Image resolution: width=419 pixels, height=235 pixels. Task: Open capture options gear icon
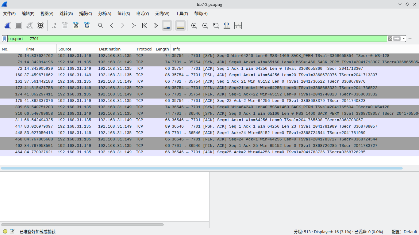(x=40, y=26)
